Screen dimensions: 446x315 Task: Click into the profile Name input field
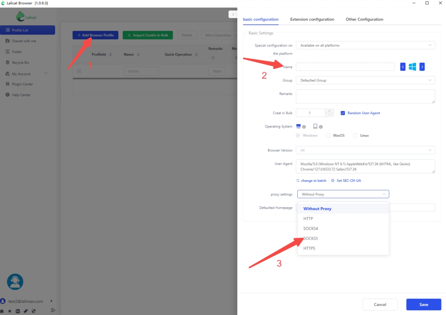[x=345, y=67]
